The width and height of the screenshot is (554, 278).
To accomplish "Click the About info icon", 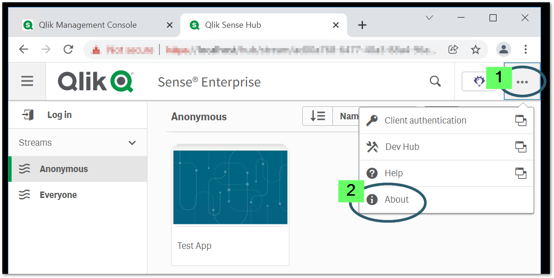I will pyautogui.click(x=372, y=199).
